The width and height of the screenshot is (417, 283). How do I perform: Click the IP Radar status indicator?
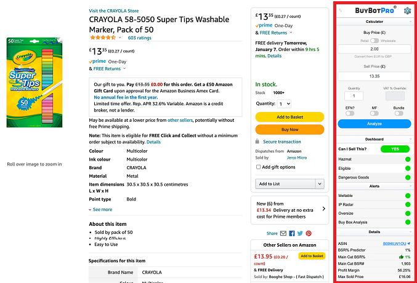click(x=407, y=204)
